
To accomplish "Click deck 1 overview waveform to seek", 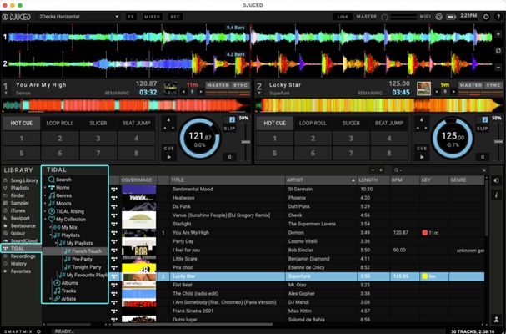I will (x=126, y=105).
